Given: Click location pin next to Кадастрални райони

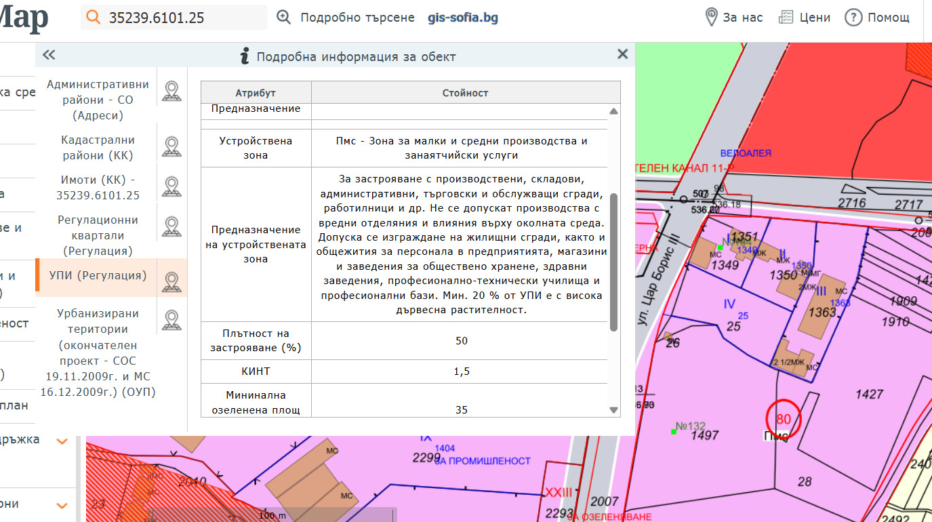Looking at the screenshot, I should [x=171, y=147].
